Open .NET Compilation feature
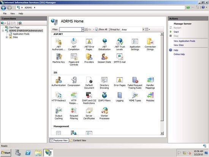The height and width of the screenshot is (157, 209). point(74,44)
